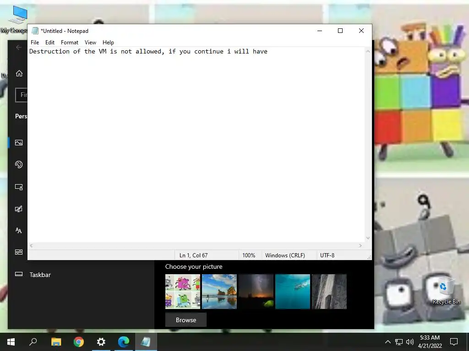Select the Themes icon in Settings sidebar
This screenshot has height=351, width=469.
(x=18, y=209)
